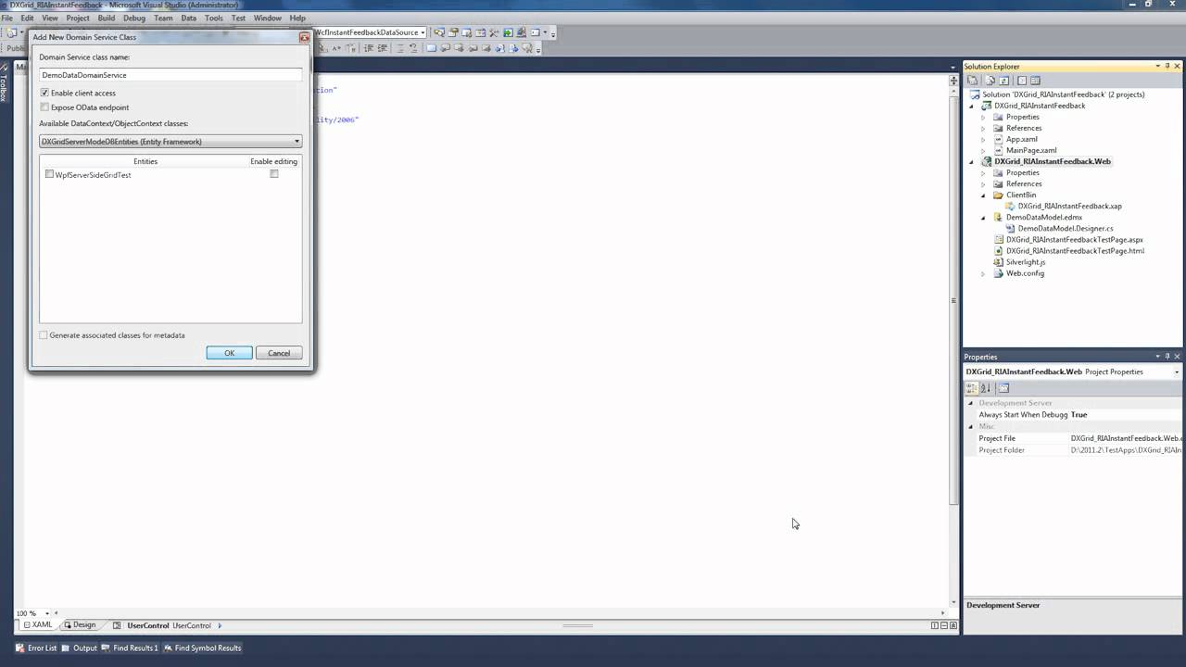
Task: Pin the Solution Explorer auto-hide icon
Action: (1167, 67)
